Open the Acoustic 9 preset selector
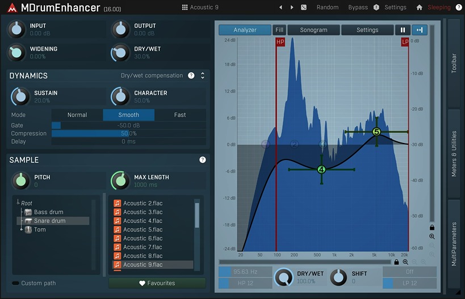 click(x=200, y=7)
